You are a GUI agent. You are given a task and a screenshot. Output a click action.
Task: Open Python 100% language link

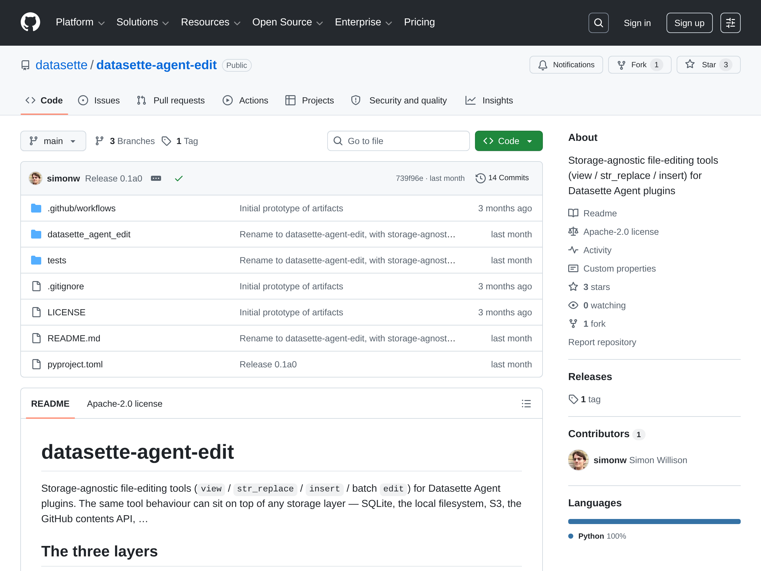point(597,536)
